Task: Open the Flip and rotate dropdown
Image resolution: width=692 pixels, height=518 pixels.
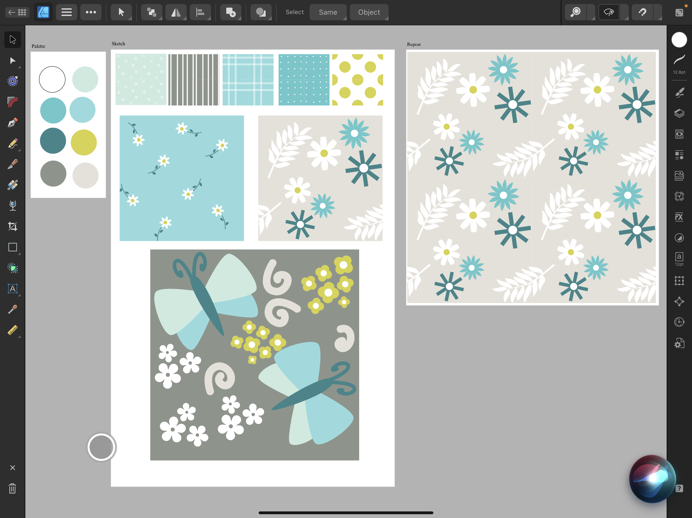Action: pos(176,12)
